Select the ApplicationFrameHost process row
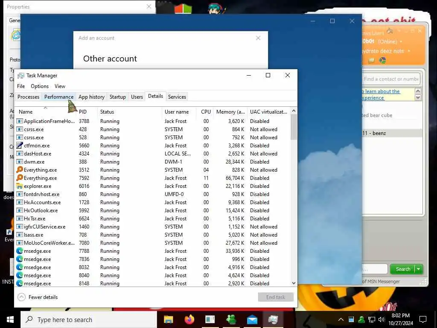Viewport: 437px width, 328px height. (x=152, y=121)
